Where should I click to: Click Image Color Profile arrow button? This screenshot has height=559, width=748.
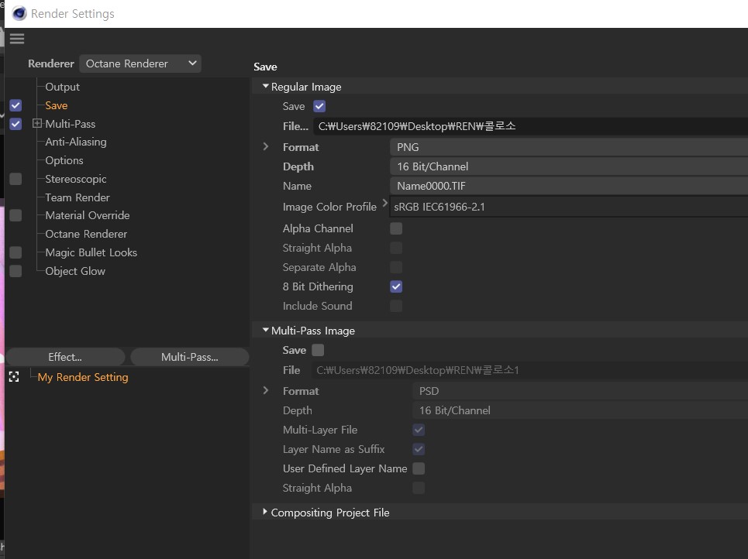click(x=384, y=204)
